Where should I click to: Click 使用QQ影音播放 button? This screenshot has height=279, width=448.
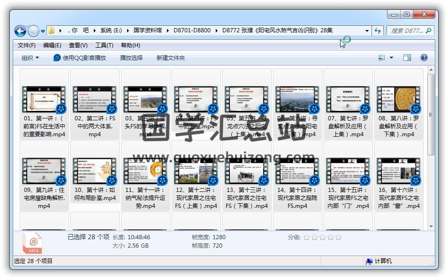(80, 58)
